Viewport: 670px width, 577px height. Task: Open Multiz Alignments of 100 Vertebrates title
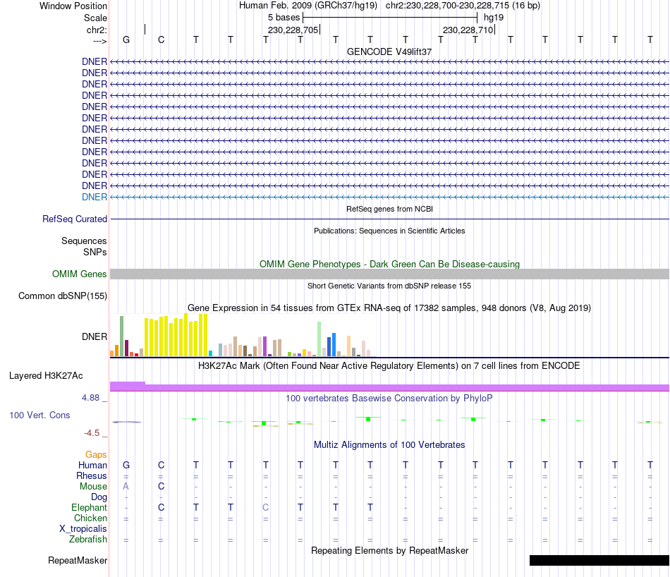coord(389,445)
